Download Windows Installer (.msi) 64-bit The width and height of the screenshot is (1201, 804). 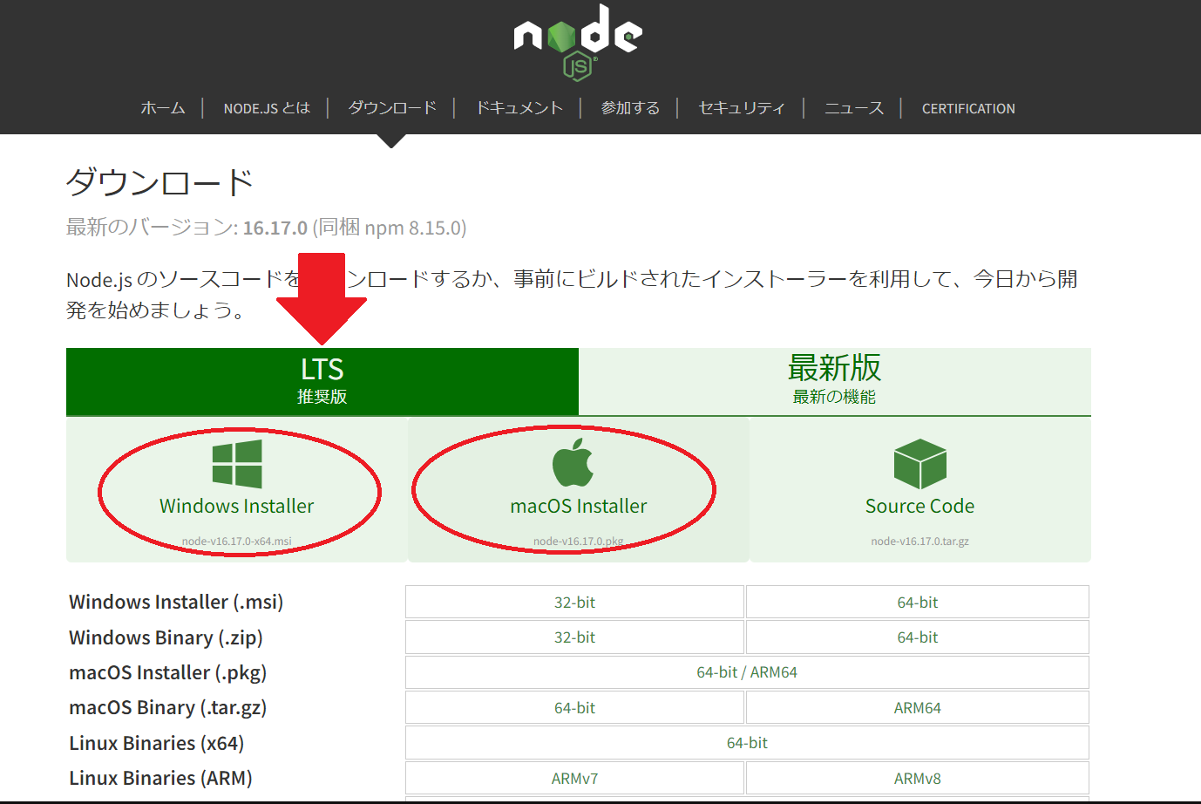coord(918,602)
